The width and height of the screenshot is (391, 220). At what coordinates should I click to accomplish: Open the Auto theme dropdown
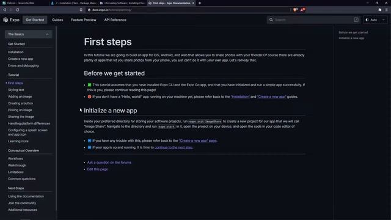[x=375, y=20]
